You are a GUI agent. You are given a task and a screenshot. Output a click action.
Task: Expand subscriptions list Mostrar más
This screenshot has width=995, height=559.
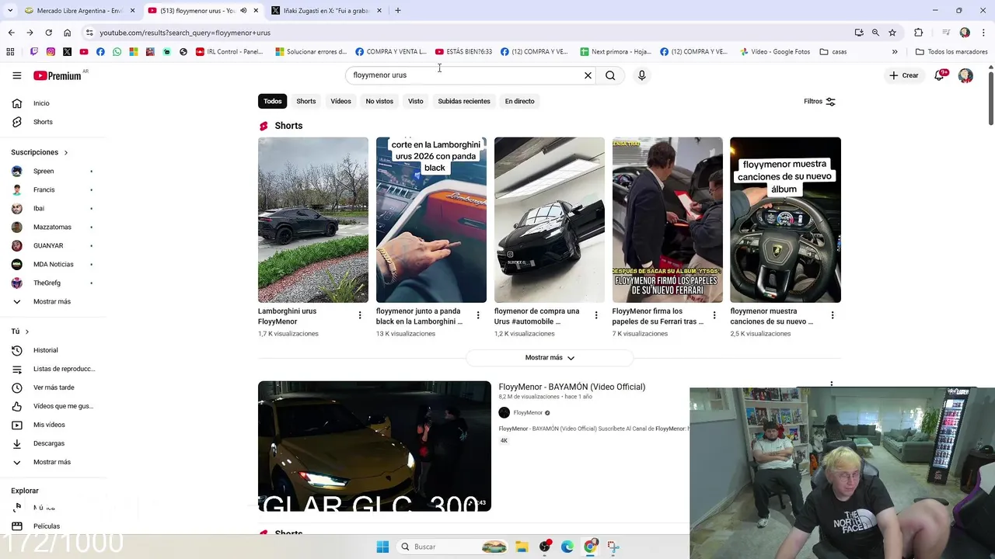tap(51, 301)
